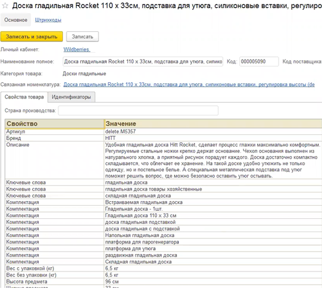Click the Свойство column header

pyautogui.click(x=55, y=124)
